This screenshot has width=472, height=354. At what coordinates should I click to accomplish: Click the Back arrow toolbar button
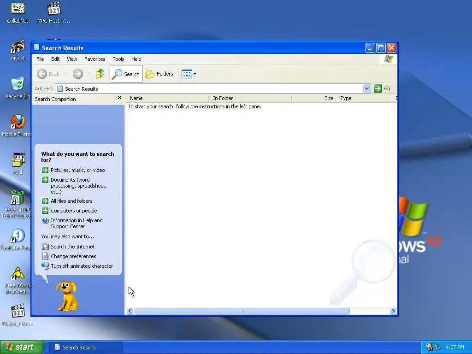48,74
